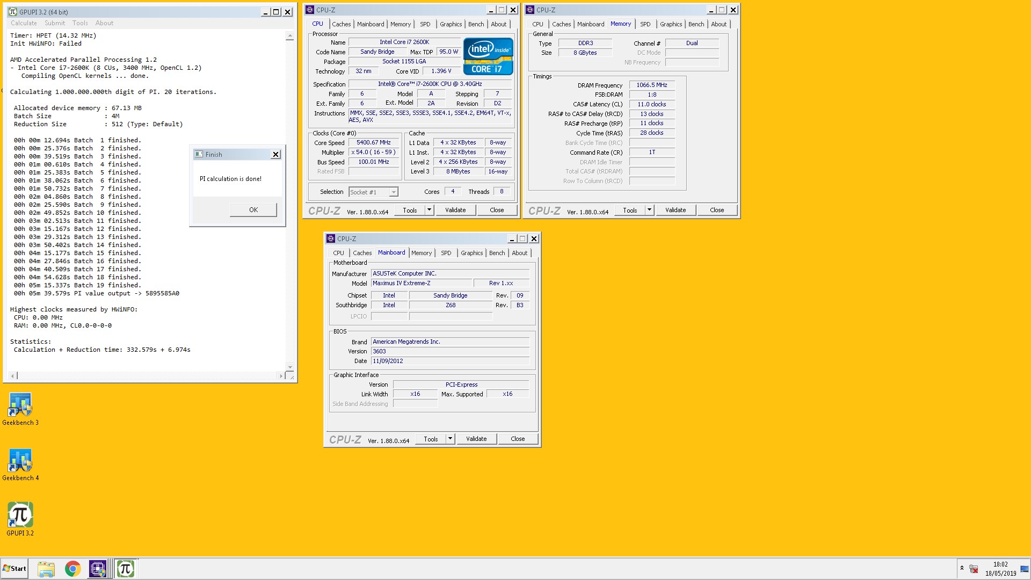This screenshot has width=1031, height=580.
Task: Click the Finish dialog title icon
Action: click(198, 154)
